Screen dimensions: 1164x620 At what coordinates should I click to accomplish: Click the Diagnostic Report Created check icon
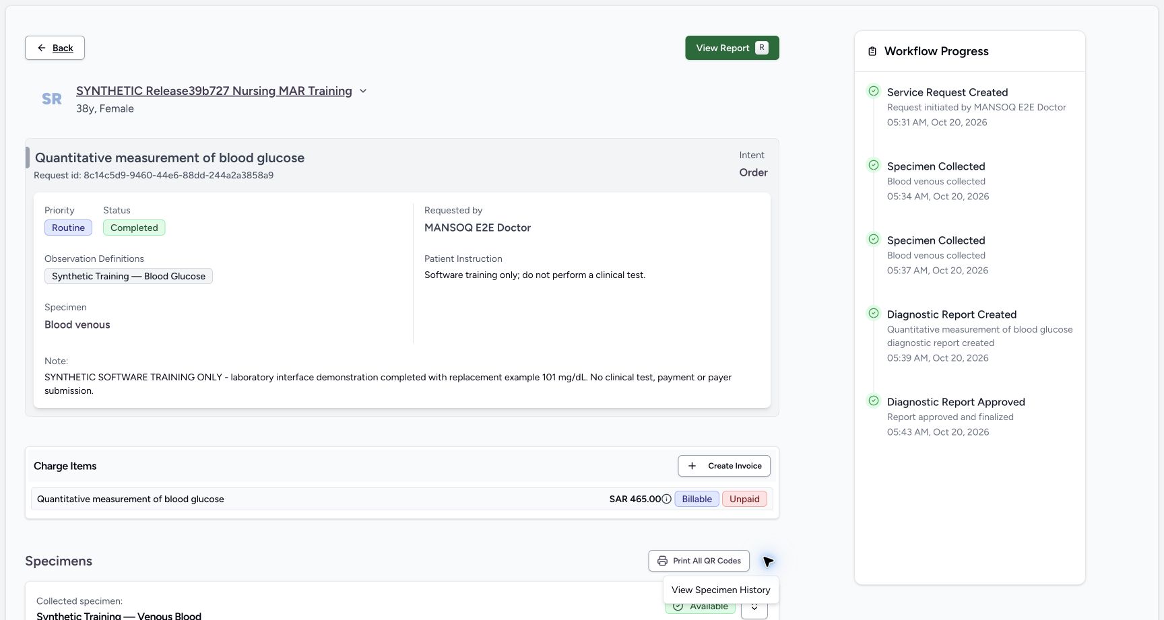coord(874,313)
